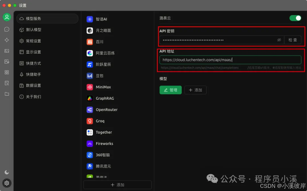
Task: Click the green 管理 models button
Action: coord(171,90)
